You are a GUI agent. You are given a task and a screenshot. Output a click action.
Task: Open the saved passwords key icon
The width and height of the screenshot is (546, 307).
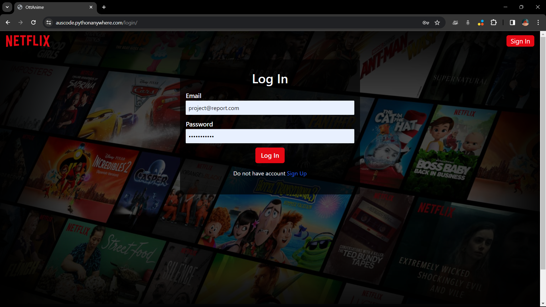coord(425,22)
